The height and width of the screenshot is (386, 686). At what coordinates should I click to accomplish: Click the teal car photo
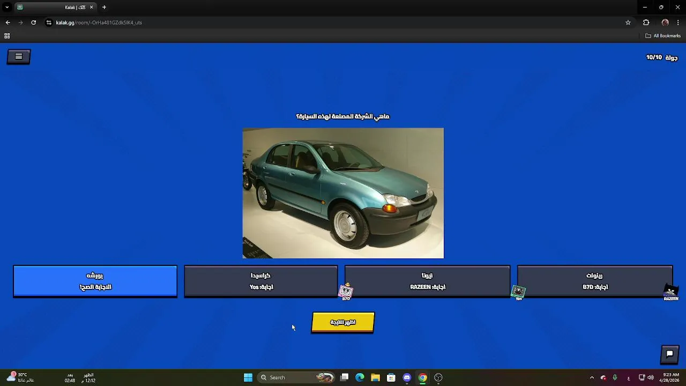coord(343,193)
